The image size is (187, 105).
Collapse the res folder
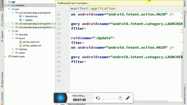pyautogui.click(x=9, y=31)
